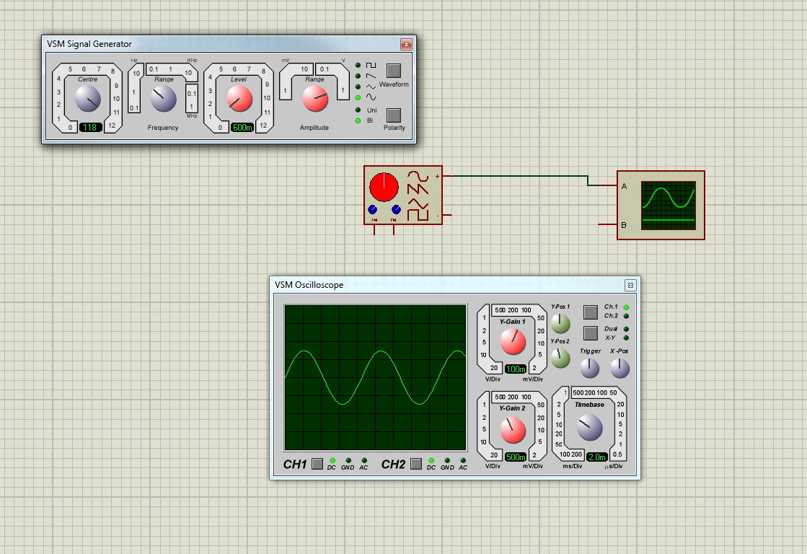The image size is (807, 554).
Task: Click the 100m Y-Gain 1 readout
Action: (x=516, y=369)
